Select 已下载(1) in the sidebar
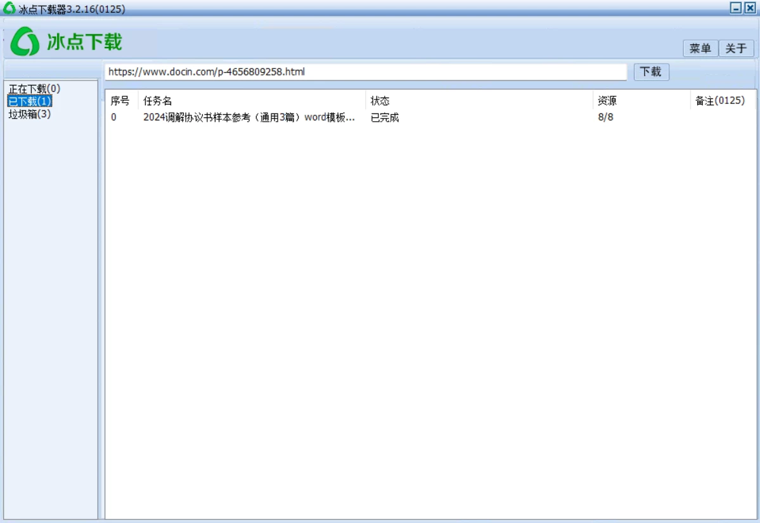The image size is (760, 523). click(x=30, y=101)
